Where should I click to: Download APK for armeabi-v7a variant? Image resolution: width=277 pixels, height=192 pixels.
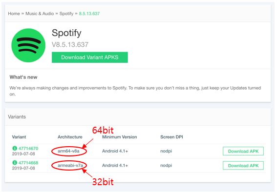coord(243,166)
